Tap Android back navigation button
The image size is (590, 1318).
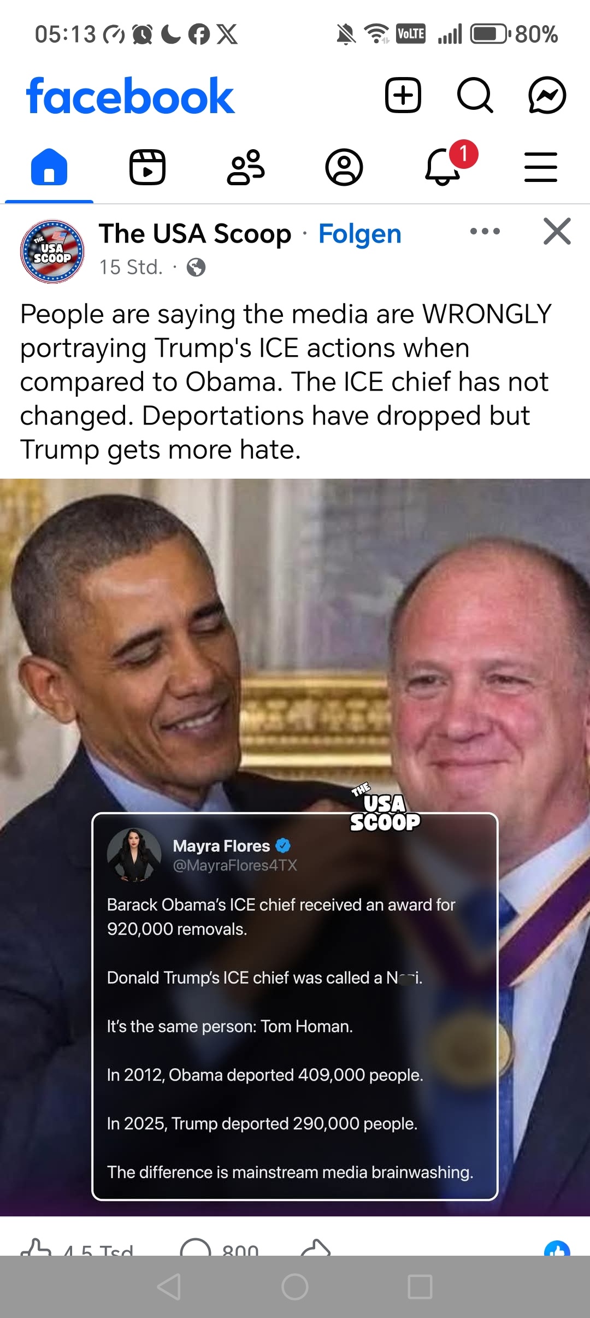[x=169, y=1287]
